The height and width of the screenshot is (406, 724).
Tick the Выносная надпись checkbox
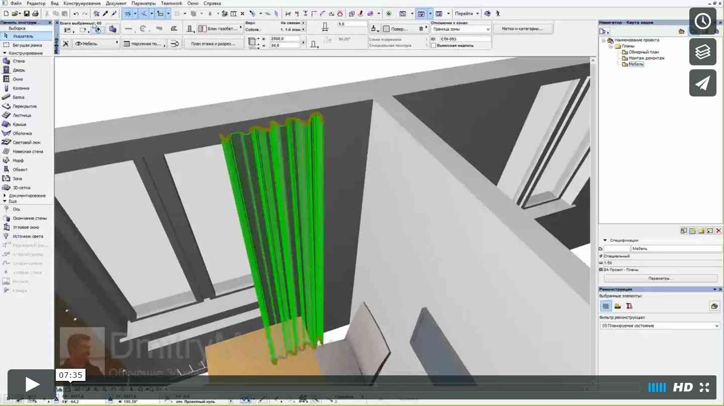pyautogui.click(x=434, y=46)
